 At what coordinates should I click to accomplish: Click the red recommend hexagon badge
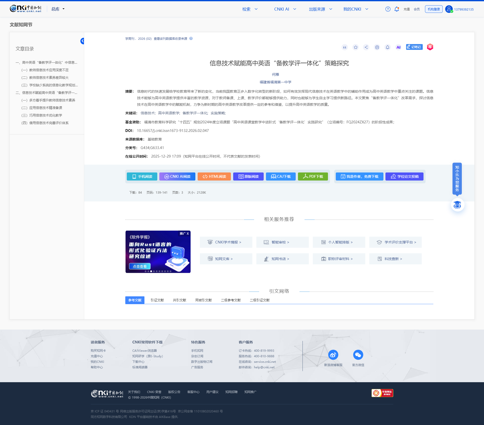pos(430,47)
